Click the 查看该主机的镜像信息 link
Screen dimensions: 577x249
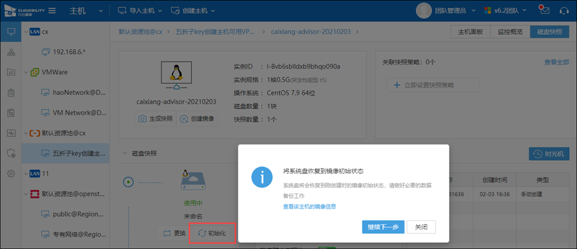(310, 206)
